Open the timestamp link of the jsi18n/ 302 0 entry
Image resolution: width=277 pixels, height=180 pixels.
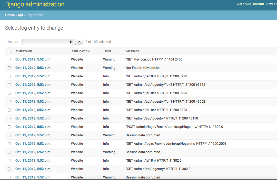coord(33,161)
